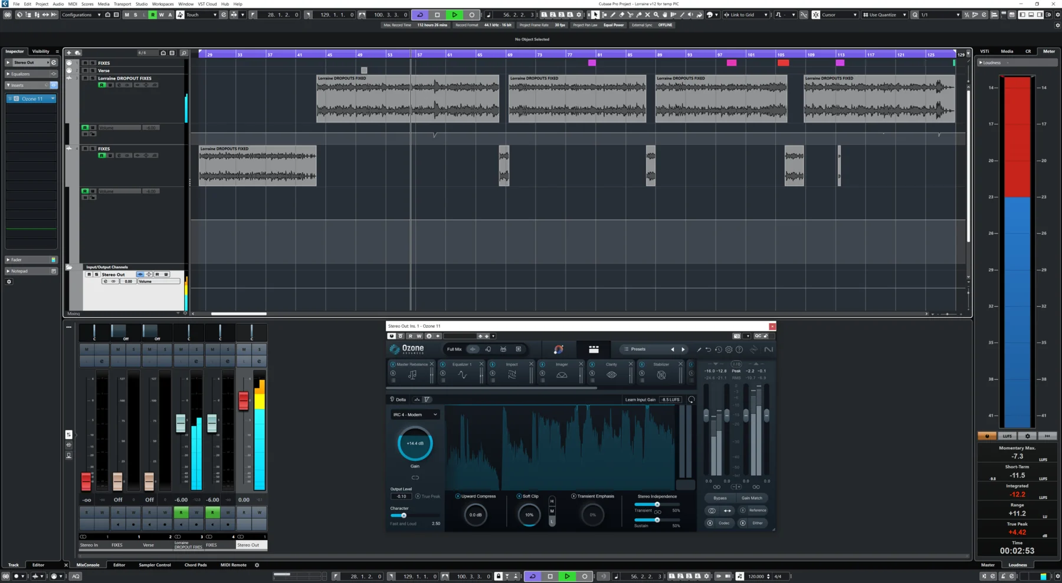Open the VST Cloud menu
This screenshot has width=1062, height=583.
click(207, 4)
